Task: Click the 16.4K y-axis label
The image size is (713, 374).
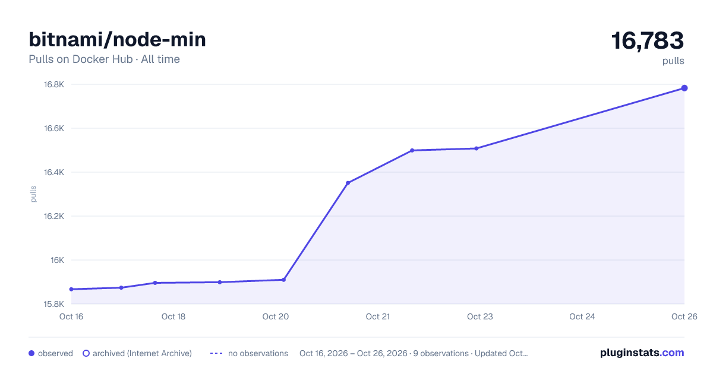Action: pos(54,172)
